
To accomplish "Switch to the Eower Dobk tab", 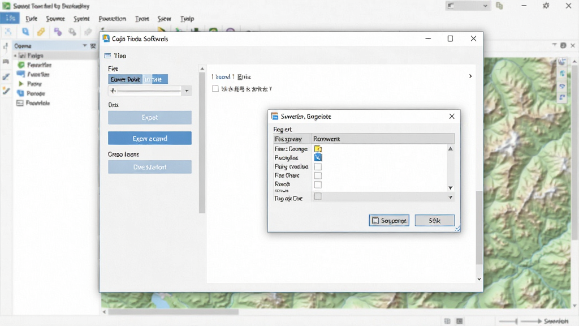I will point(125,79).
